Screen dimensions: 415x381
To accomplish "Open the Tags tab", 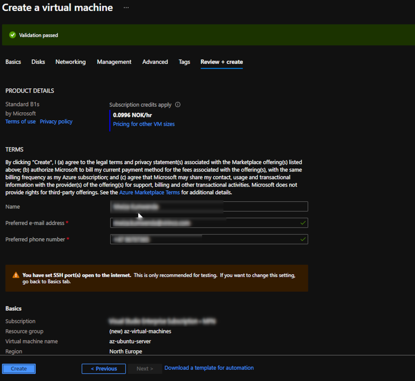I will click(x=184, y=62).
